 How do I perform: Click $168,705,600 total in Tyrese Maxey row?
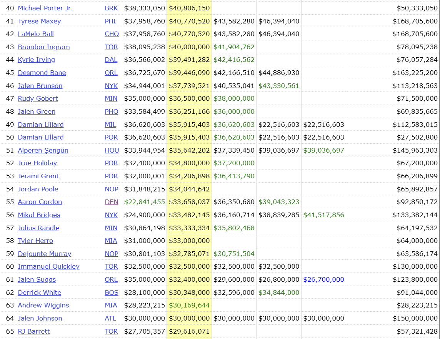415,21
